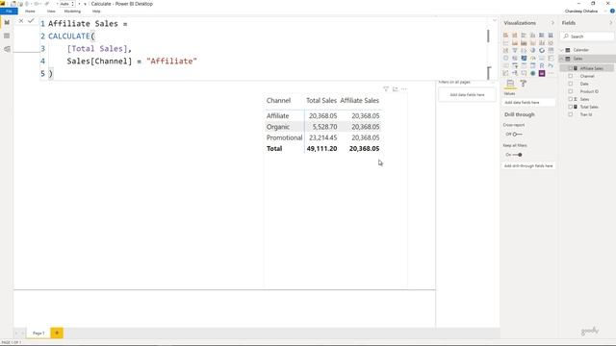This screenshot has height=346, width=616.
Task: Open the Auto dropdown in the title bar
Action: (x=67, y=4)
